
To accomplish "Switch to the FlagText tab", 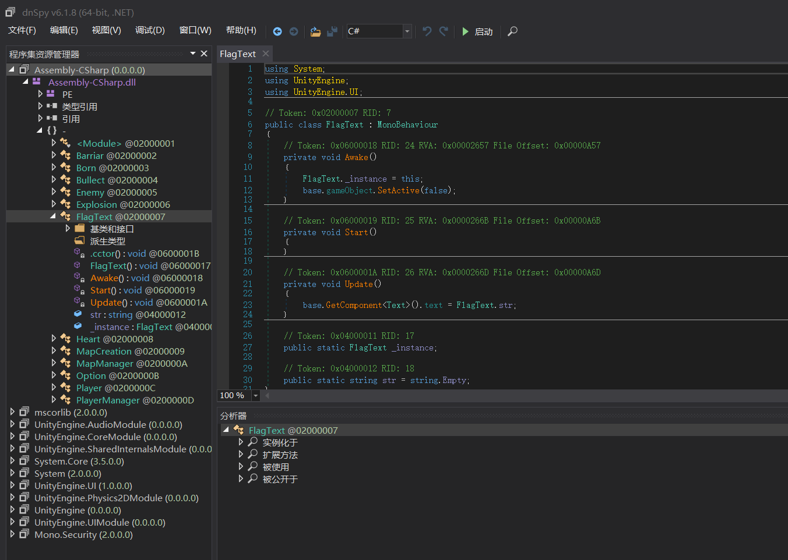I will click(238, 54).
